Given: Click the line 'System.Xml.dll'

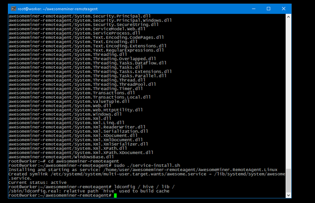Looking at the screenshot, I should pyautogui.click(x=60, y=119).
